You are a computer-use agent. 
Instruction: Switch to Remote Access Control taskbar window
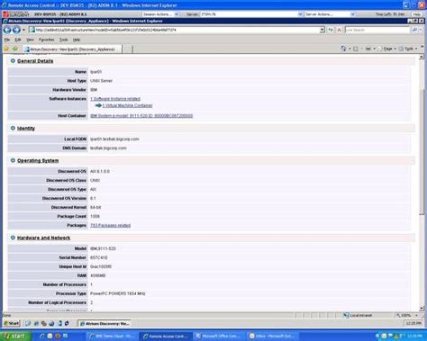(166, 337)
